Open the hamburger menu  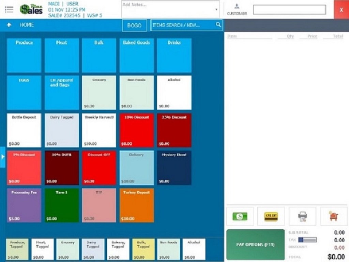click(9, 9)
